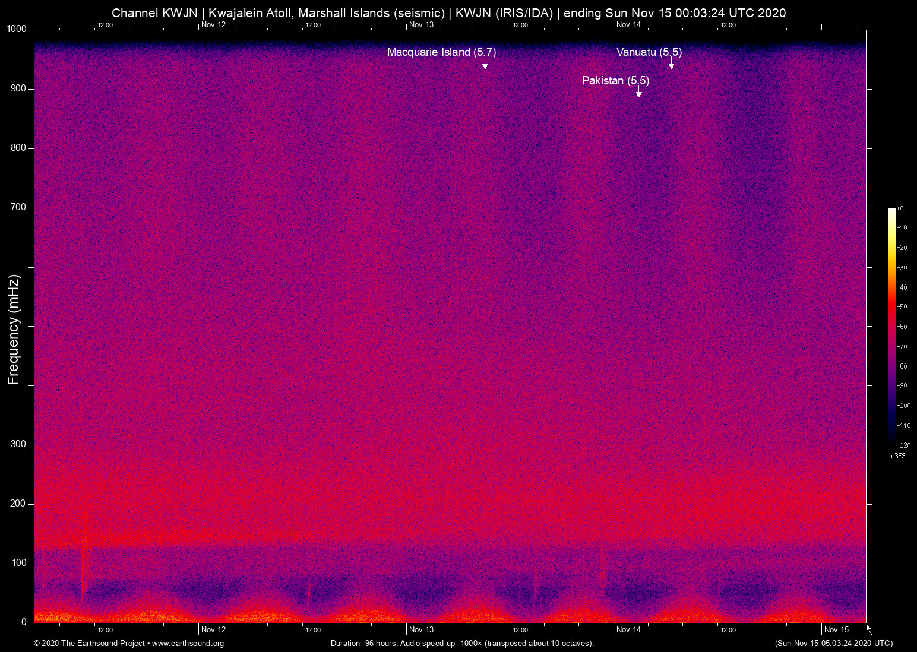
Task: Click the dBFS color scale bar
Action: pyautogui.click(x=891, y=325)
